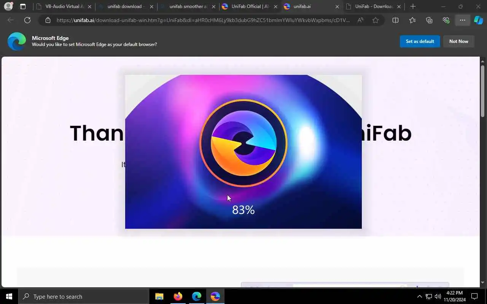This screenshot has height=304, width=487.
Task: Show hidden system tray icons
Action: [x=419, y=296]
